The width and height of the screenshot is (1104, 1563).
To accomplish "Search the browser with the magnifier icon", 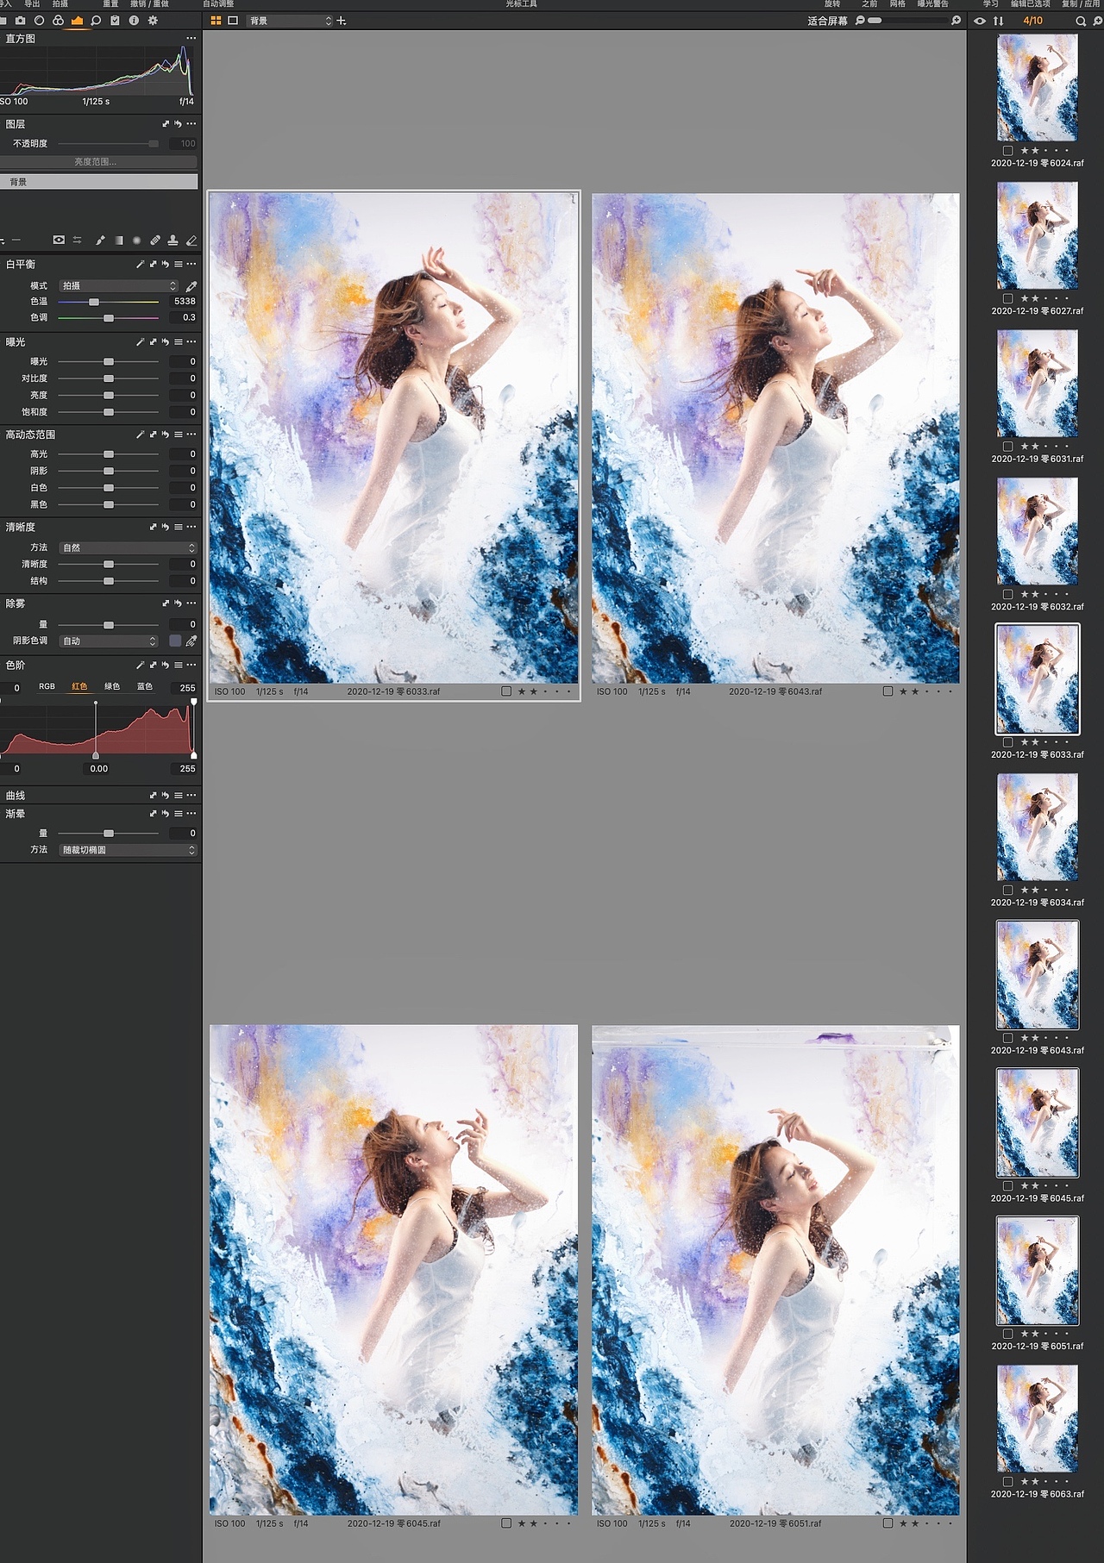I will click(x=1081, y=21).
